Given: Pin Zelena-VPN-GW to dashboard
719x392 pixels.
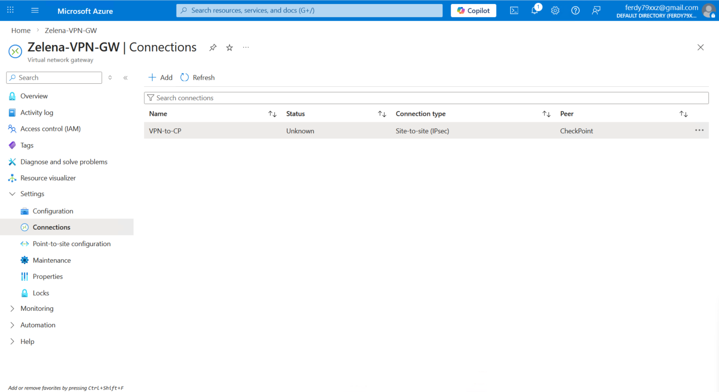Looking at the screenshot, I should click(x=213, y=48).
